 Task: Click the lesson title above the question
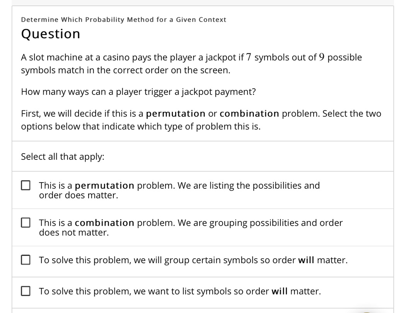click(x=123, y=19)
